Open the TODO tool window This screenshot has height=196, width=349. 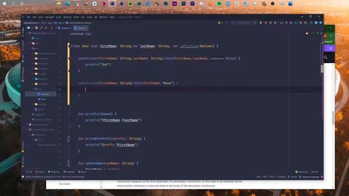[x=40, y=172]
